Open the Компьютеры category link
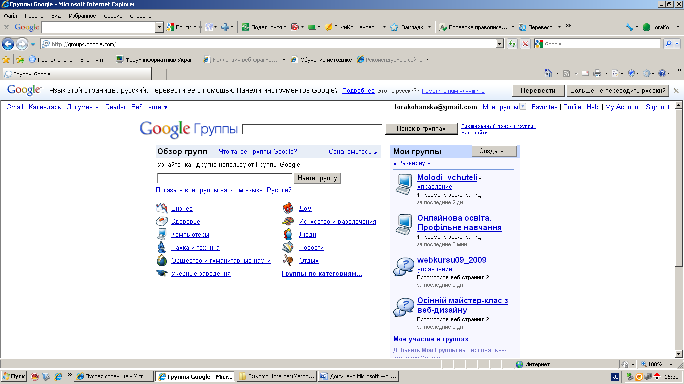This screenshot has width=684, height=384. click(x=190, y=234)
